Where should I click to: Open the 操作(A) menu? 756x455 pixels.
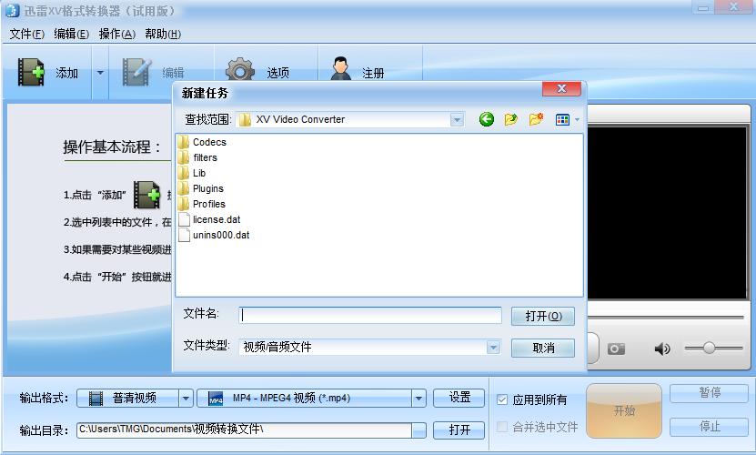pos(116,34)
